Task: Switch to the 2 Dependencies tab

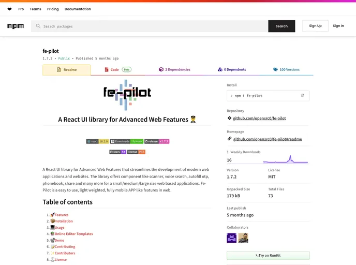Action: click(174, 69)
